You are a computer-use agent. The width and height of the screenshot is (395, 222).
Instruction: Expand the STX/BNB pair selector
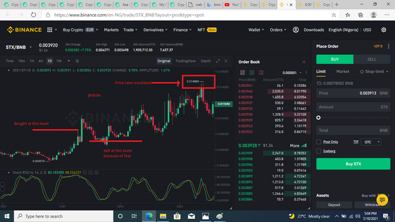click(30, 47)
